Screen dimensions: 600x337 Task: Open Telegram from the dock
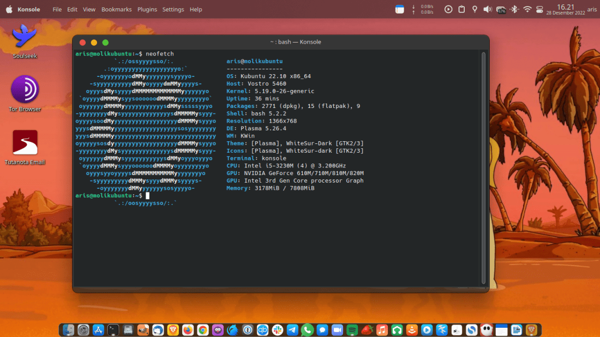click(x=292, y=330)
